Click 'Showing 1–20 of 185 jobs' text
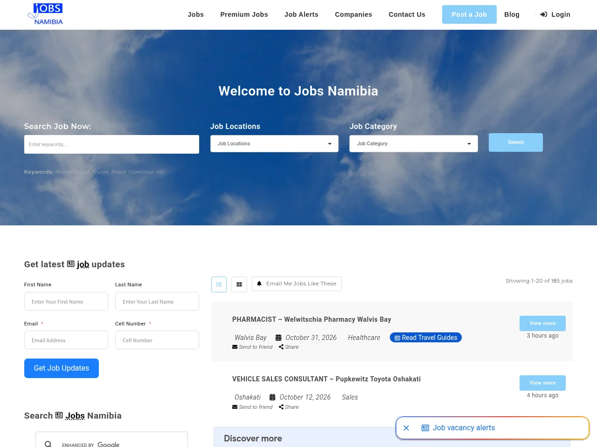597x447 pixels. click(539, 281)
